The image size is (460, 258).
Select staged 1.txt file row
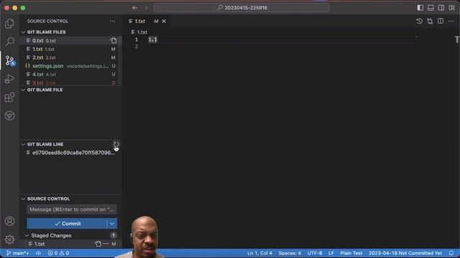(x=70, y=244)
